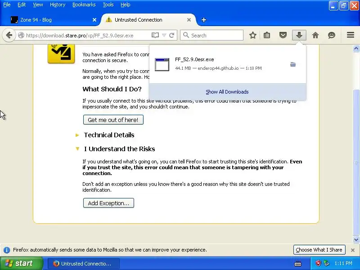Click the search magnifier icon

186,35
